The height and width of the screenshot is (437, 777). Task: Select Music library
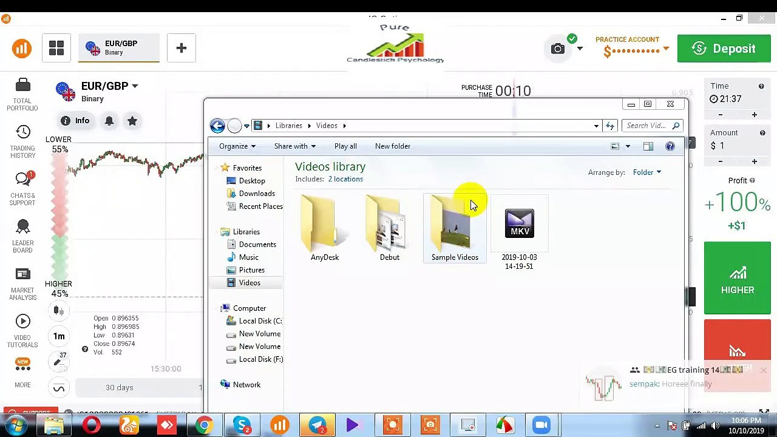(248, 257)
